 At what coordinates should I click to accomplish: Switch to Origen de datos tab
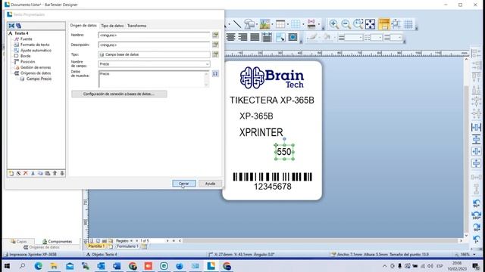(x=83, y=25)
